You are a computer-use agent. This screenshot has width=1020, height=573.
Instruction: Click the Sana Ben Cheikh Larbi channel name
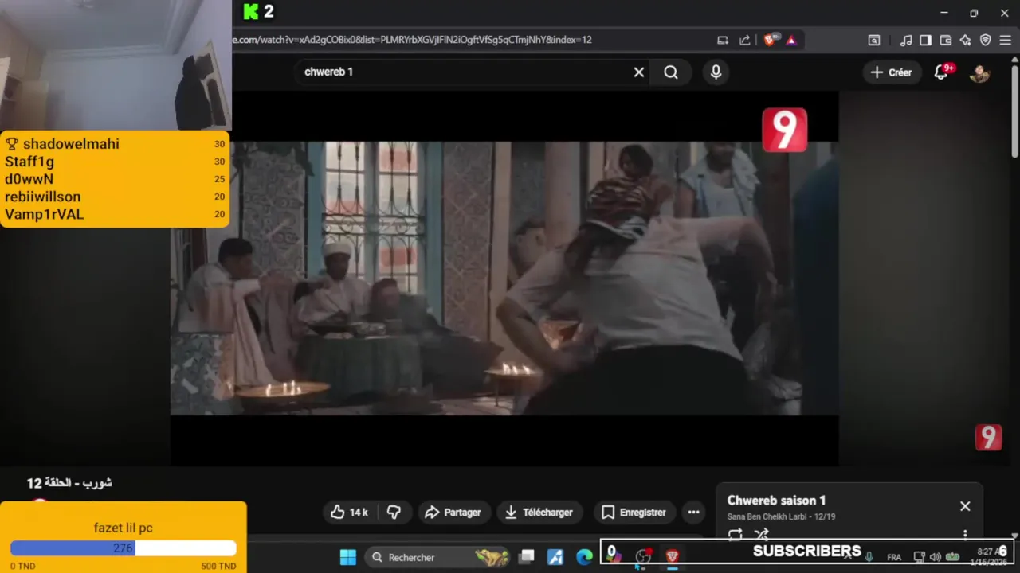point(767,517)
